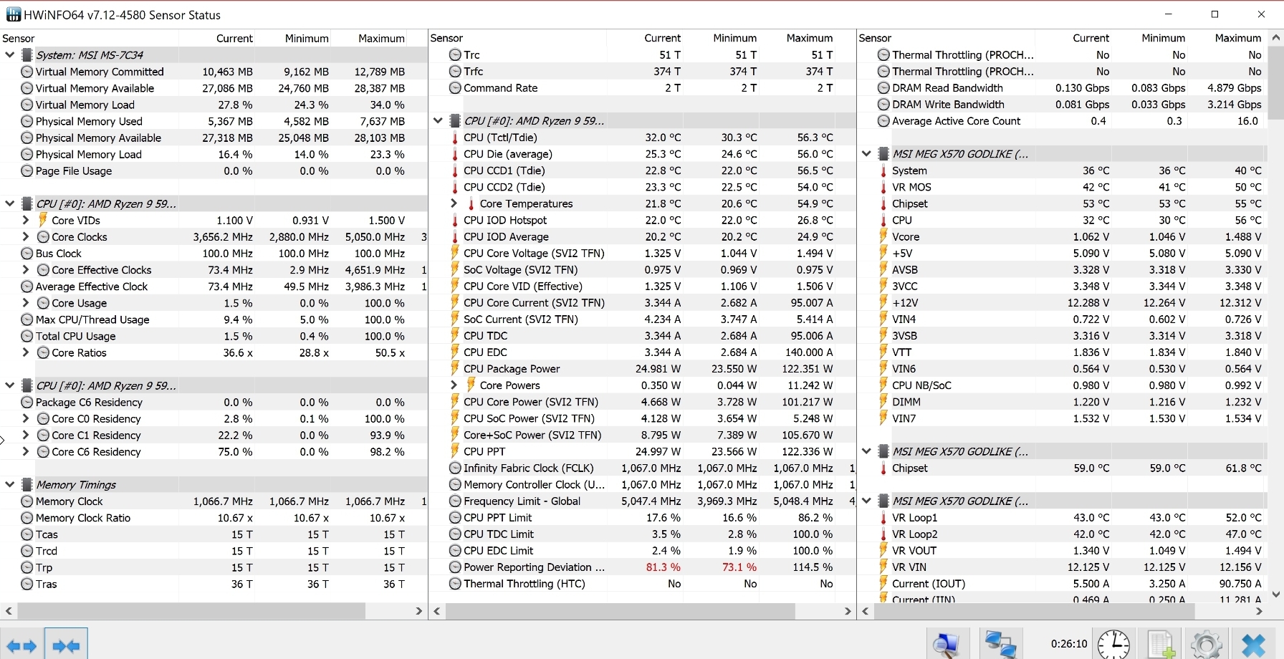Collapse the Memory Timings group
The height and width of the screenshot is (659, 1284).
[x=10, y=485]
